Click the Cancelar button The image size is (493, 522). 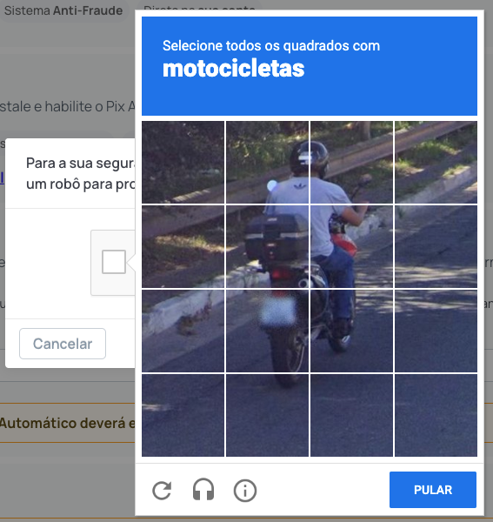point(63,344)
